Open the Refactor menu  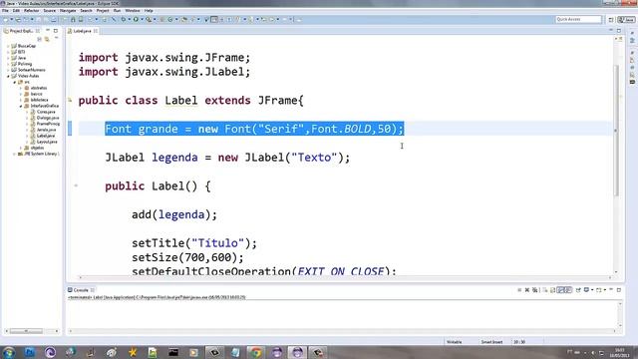[31, 11]
